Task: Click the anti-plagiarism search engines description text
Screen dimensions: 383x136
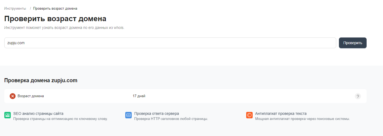Action: [x=302, y=119]
